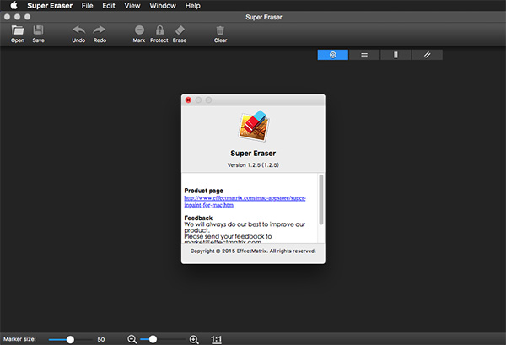Choose the vertical lines fill mode
Screen dimensions: 506x345
coord(396,55)
